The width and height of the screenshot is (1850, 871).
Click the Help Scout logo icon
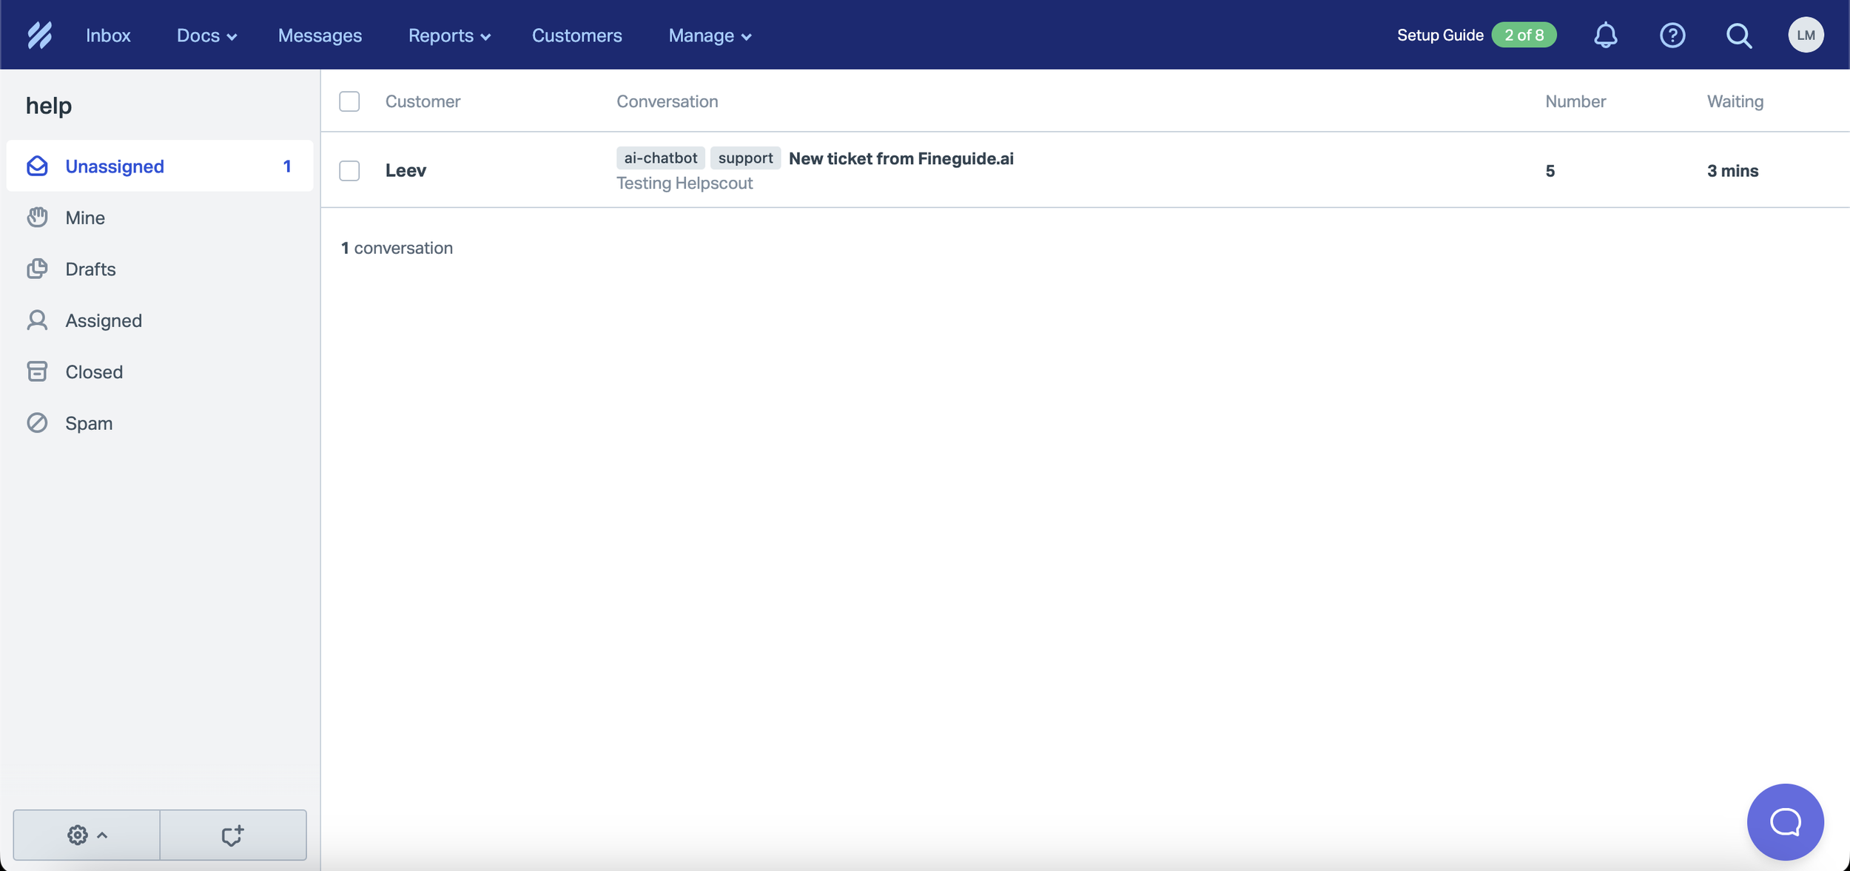coord(39,35)
